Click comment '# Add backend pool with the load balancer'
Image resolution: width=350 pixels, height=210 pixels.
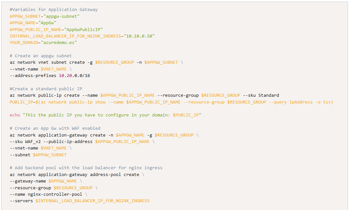tap(86, 168)
